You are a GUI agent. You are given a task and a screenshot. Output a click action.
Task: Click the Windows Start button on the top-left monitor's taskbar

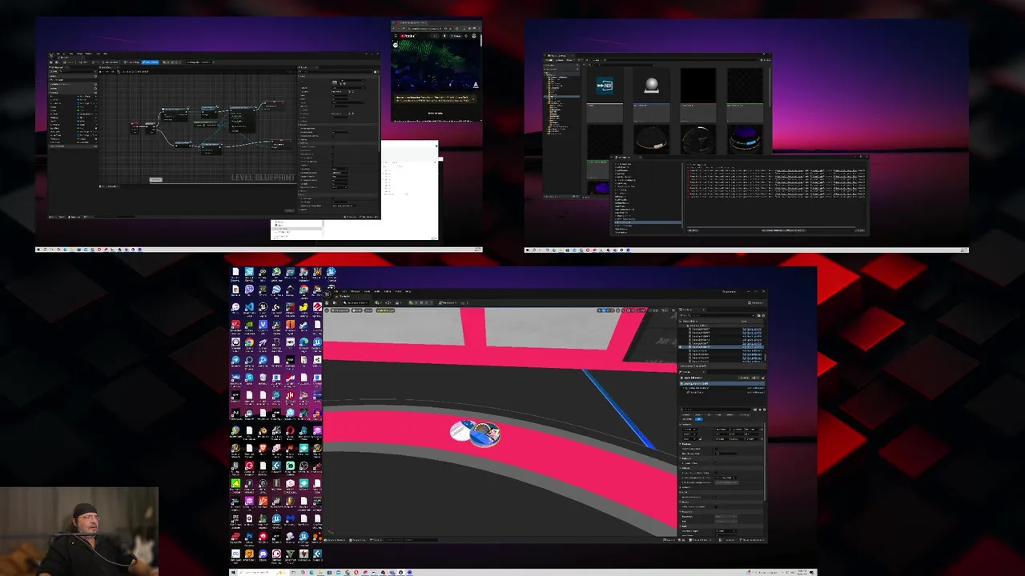pyautogui.click(x=38, y=250)
